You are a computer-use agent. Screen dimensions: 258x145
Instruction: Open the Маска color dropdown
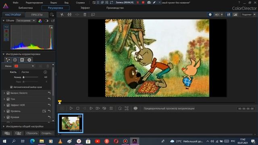(x=33, y=66)
